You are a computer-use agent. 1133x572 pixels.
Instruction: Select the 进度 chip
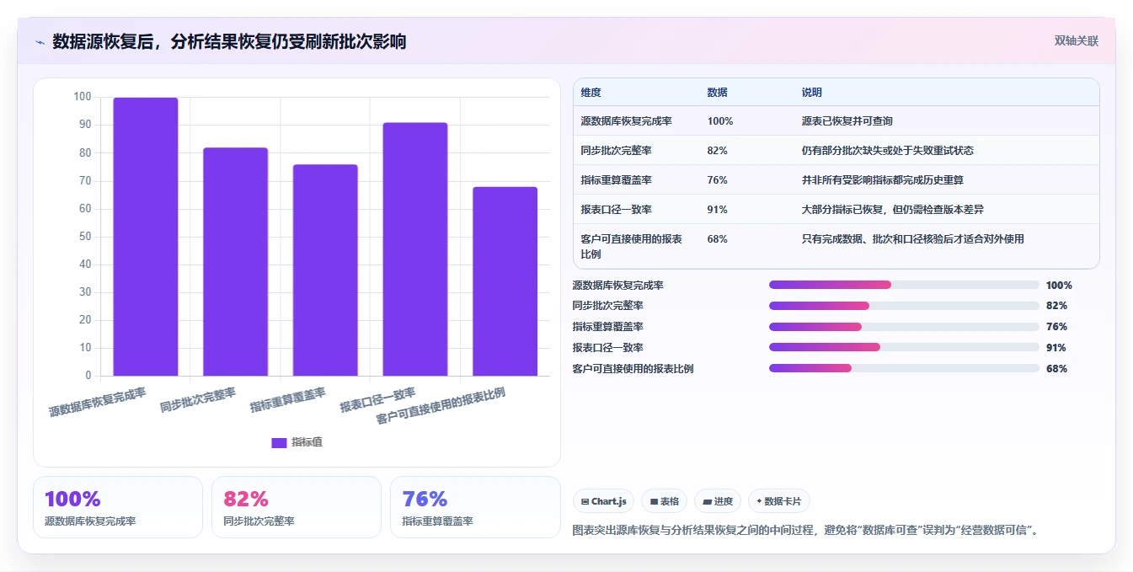point(718,501)
